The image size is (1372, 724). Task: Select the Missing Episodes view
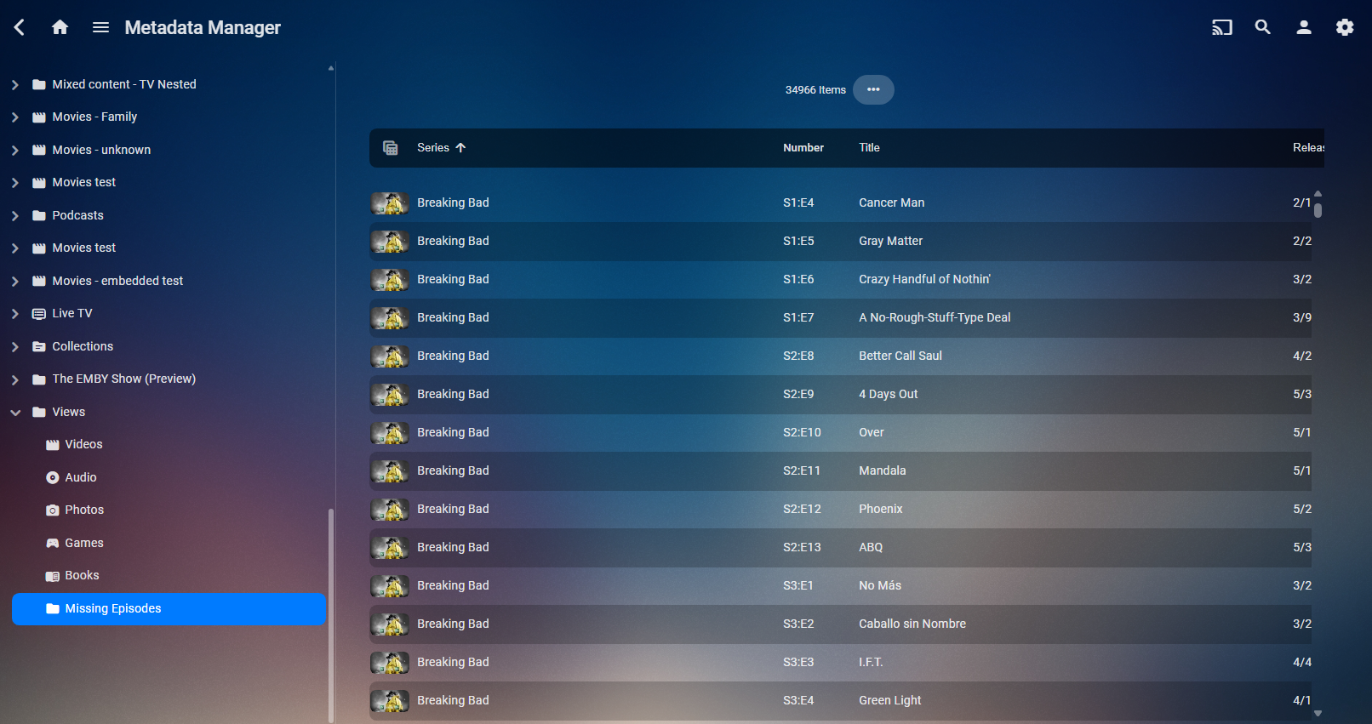(x=169, y=609)
